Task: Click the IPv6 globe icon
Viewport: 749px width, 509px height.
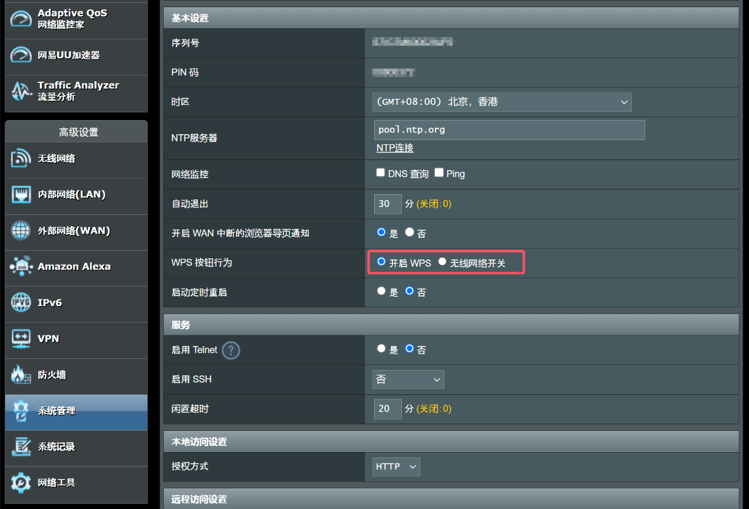Action: 21,302
